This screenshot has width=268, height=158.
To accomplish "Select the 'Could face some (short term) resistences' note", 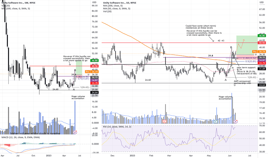I will pos(201,27).
